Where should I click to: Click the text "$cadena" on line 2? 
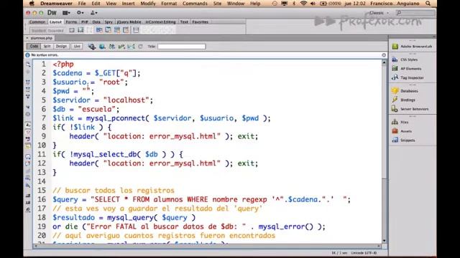point(68,73)
